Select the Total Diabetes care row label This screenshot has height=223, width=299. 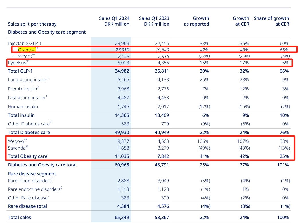pyautogui.click(x=29, y=132)
